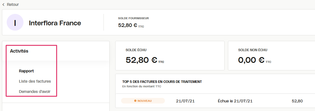Open Liste des factures
Image resolution: width=315 pixels, height=111 pixels.
click(x=35, y=81)
